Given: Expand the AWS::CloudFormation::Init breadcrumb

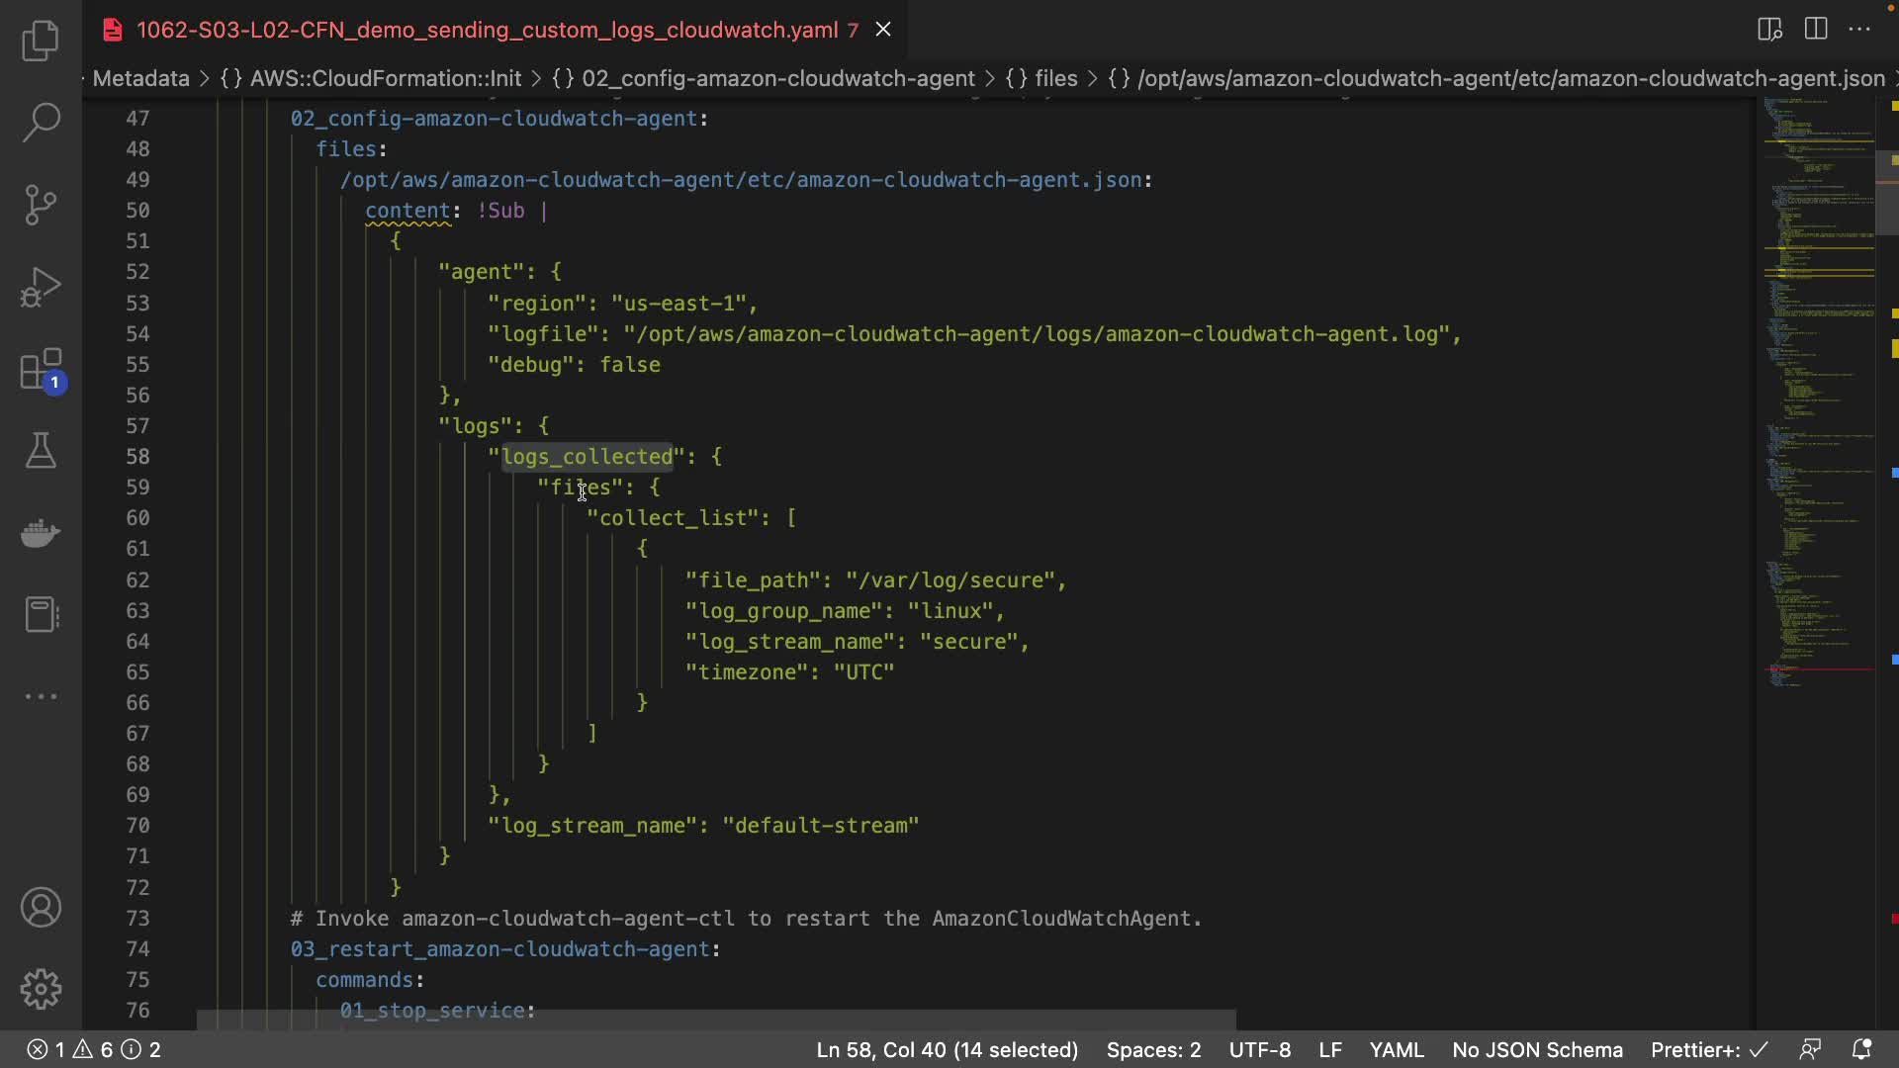Looking at the screenshot, I should pos(385,79).
